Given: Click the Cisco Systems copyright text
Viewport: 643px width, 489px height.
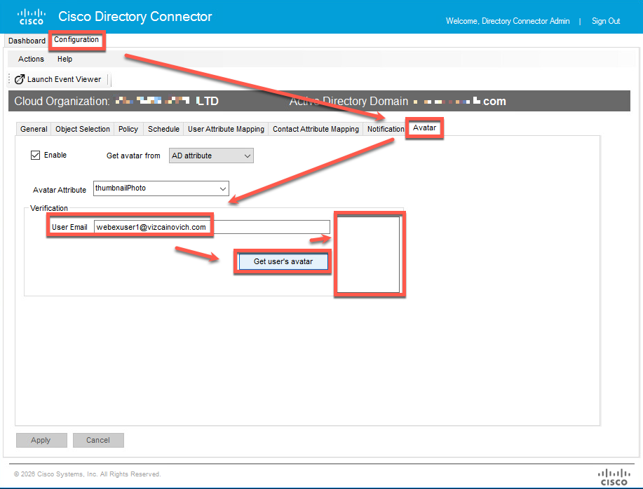Looking at the screenshot, I should click(x=88, y=474).
